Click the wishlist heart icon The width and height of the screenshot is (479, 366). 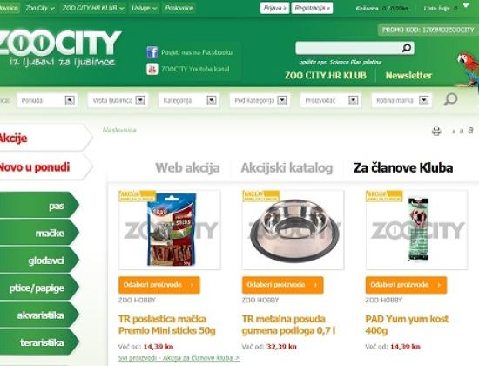466,5
